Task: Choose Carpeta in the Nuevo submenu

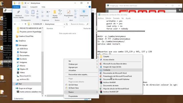Action: tap(121, 57)
